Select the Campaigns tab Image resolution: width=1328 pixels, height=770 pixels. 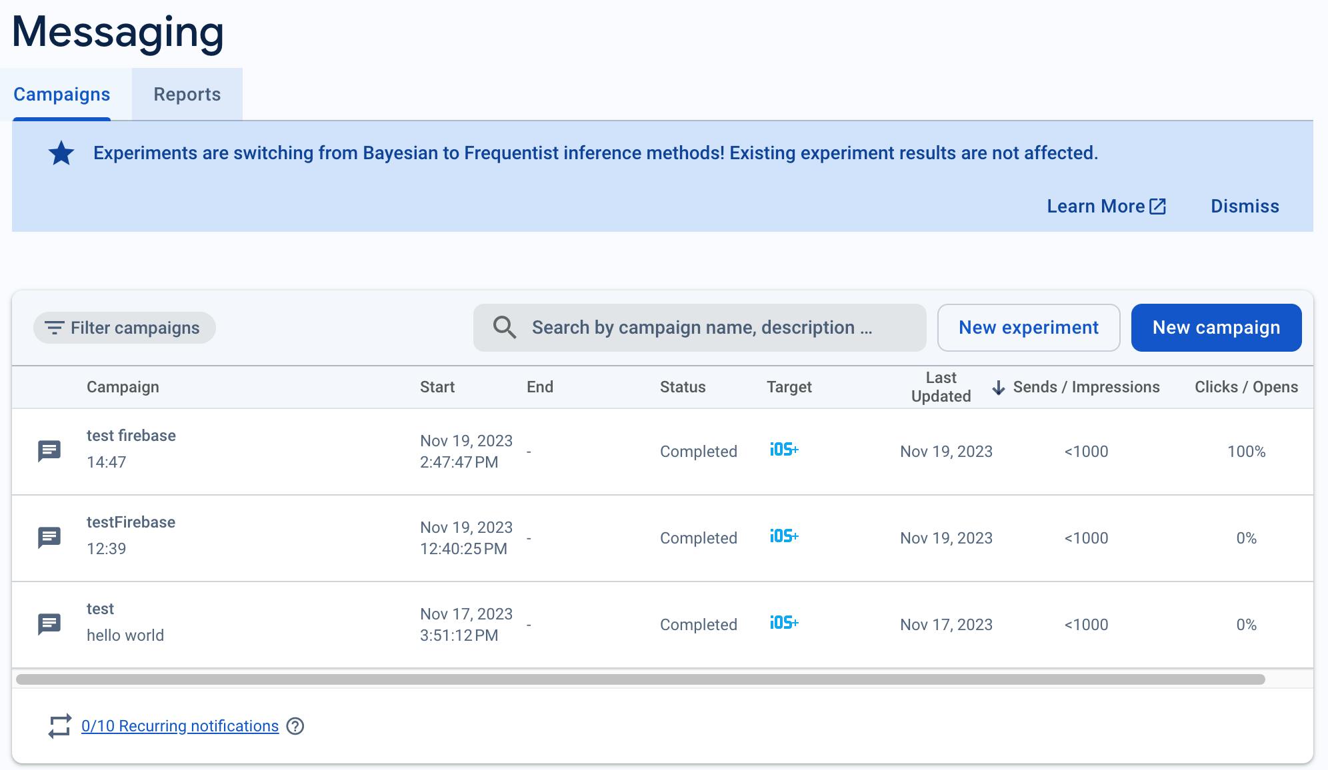pos(62,95)
